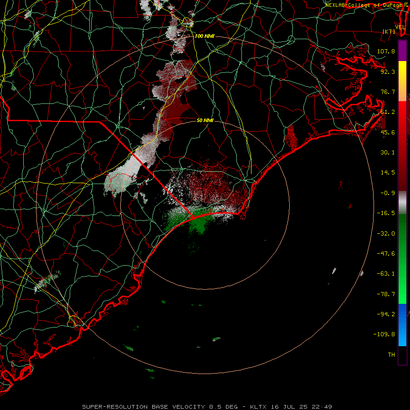Click the -78.7 legend value
The image size is (410, 410).
(386, 294)
